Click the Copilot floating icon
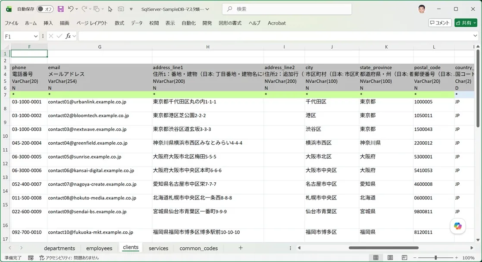The image size is (482, 262). (458, 226)
